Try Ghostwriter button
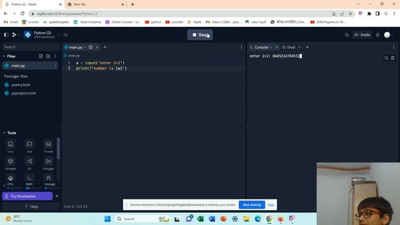The width and height of the screenshot is (400, 225). coord(27,196)
